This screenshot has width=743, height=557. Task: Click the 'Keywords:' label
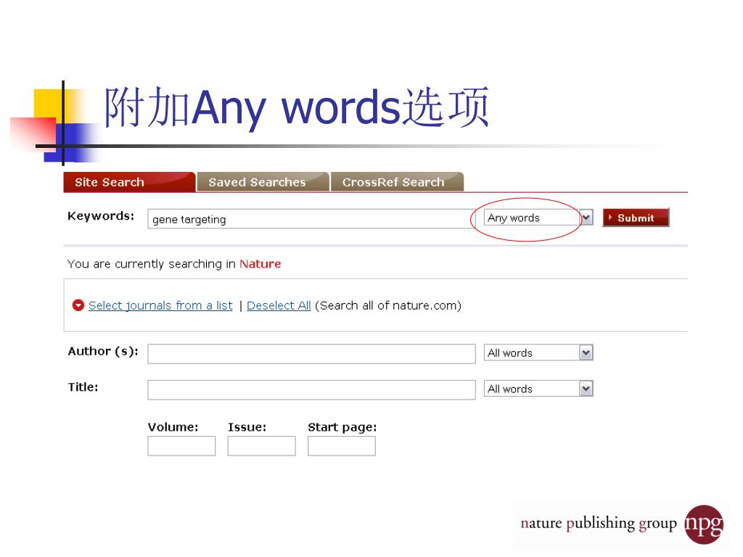(101, 216)
